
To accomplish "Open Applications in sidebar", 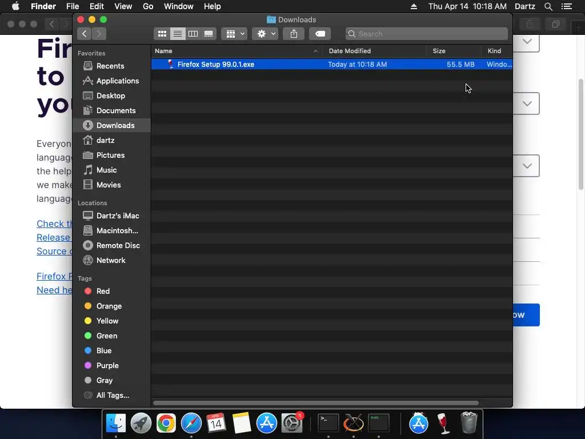I will pos(111,81).
